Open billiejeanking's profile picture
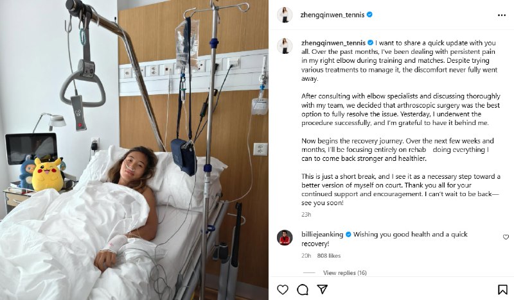 click(x=285, y=238)
